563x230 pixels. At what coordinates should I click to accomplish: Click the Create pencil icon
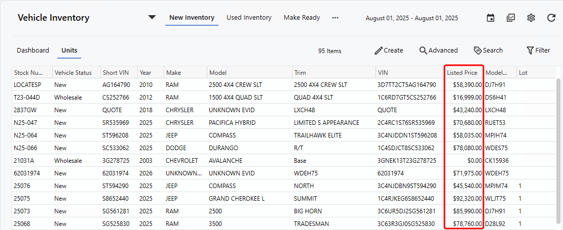pyautogui.click(x=379, y=51)
